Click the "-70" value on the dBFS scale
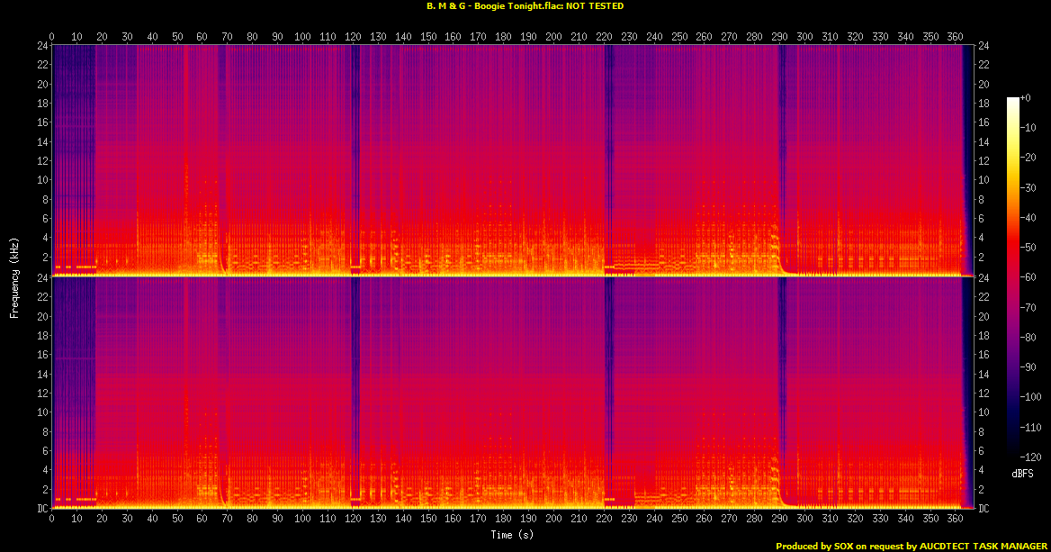 (1029, 307)
